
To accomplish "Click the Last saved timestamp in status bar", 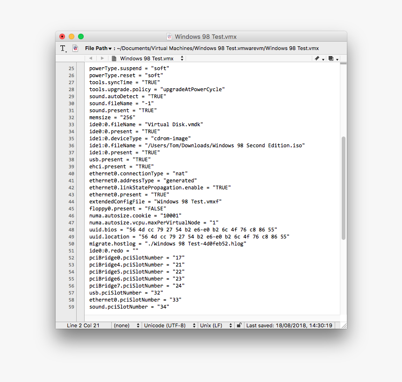I will [289, 325].
